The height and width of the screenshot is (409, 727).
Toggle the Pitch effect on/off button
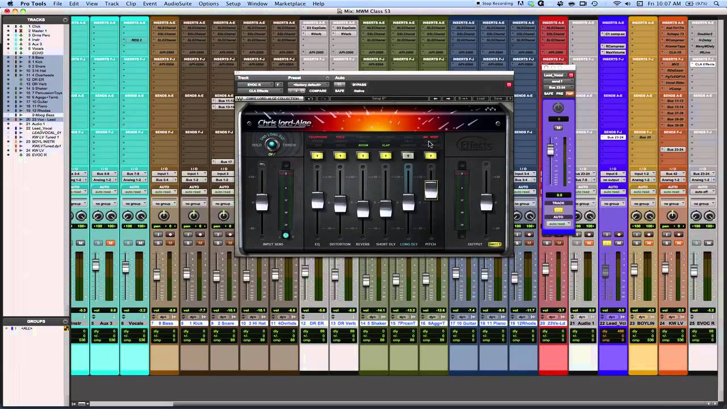431,156
